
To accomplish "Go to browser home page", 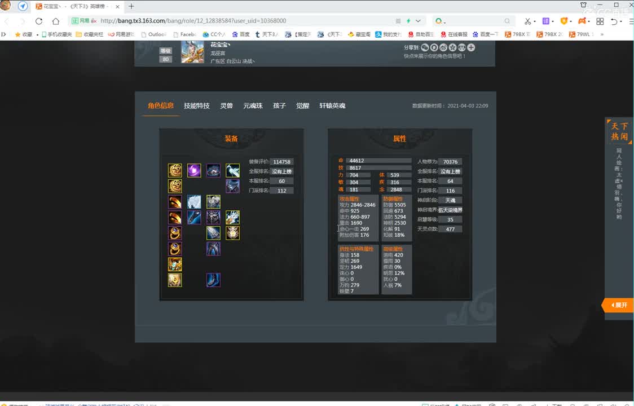I will point(56,21).
